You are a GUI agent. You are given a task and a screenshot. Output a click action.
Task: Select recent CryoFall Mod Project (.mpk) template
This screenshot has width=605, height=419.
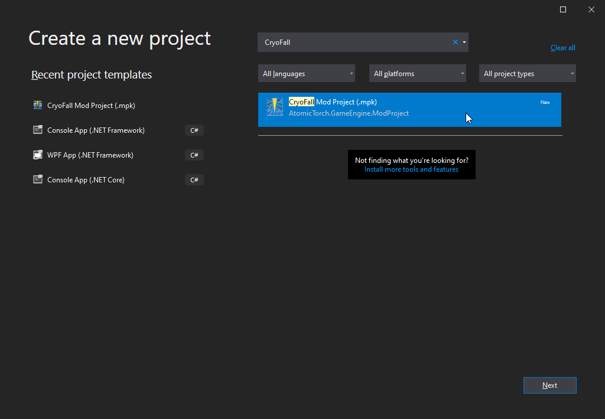(x=92, y=106)
